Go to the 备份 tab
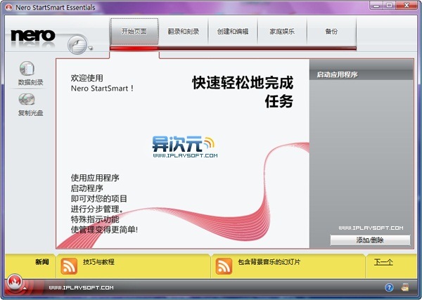The height and width of the screenshot is (300, 422). click(x=331, y=32)
